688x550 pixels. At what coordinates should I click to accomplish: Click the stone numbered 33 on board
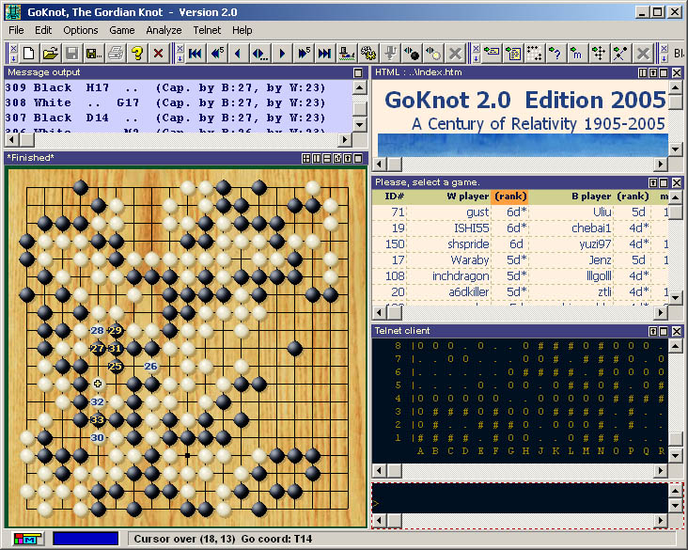click(x=98, y=419)
